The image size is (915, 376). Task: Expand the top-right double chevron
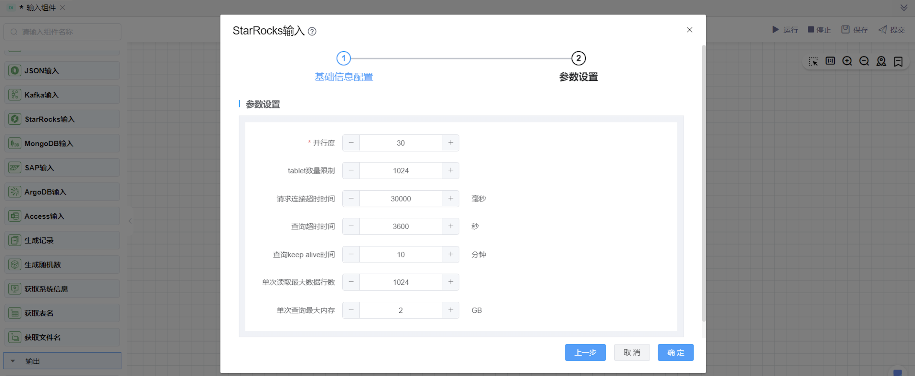(904, 7)
